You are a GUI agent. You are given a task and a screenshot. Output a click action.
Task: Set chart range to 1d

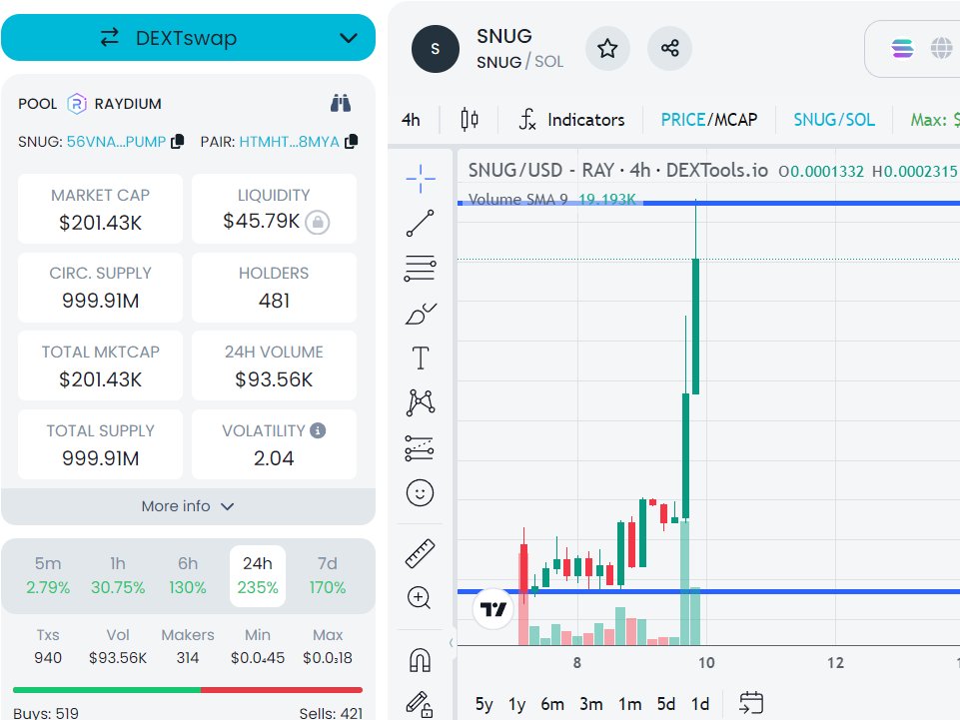click(x=700, y=704)
